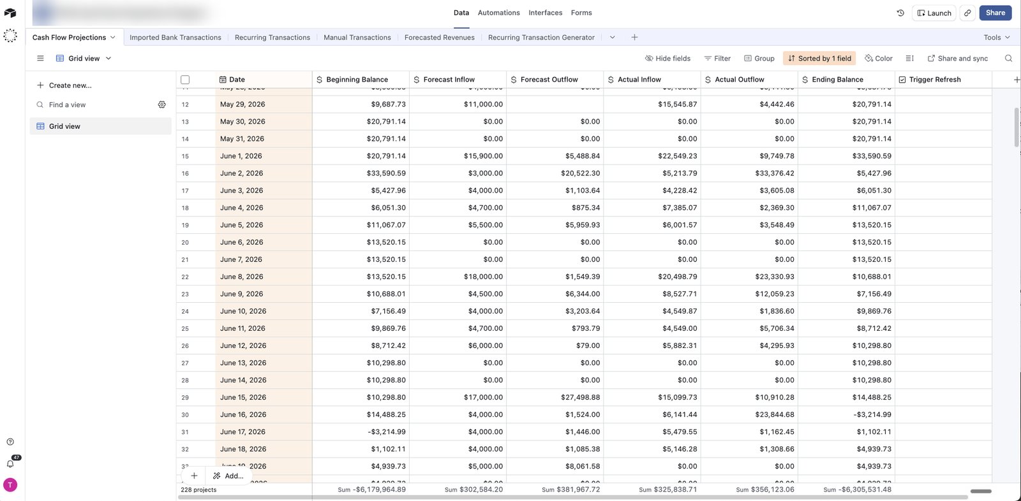This screenshot has height=501, width=1021.
Task: Click currency icon of Actual Outflow header
Action: [x=708, y=80]
